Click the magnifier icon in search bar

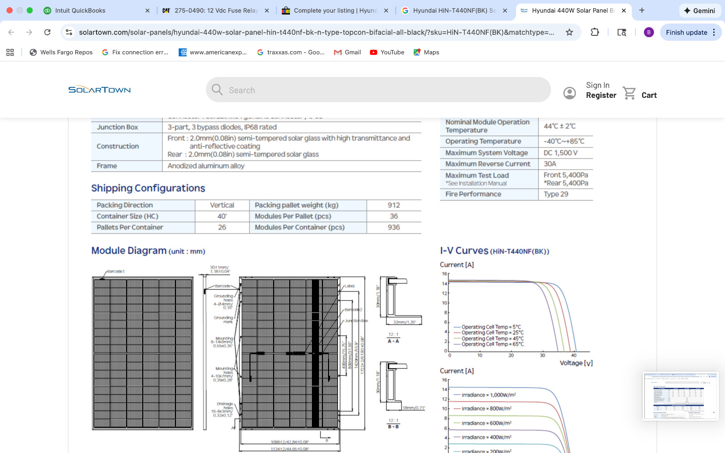(217, 90)
